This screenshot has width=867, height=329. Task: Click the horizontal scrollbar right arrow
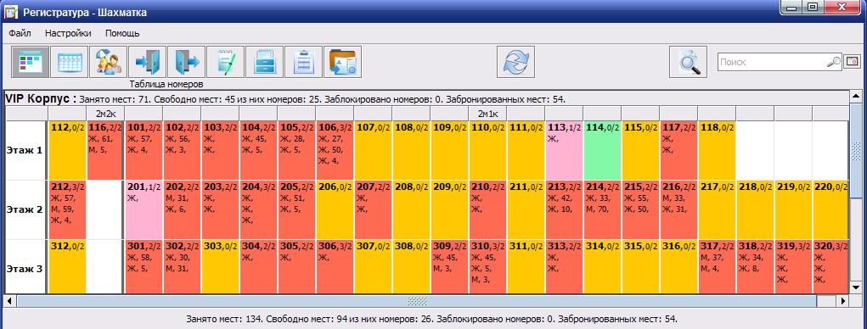coord(842,301)
